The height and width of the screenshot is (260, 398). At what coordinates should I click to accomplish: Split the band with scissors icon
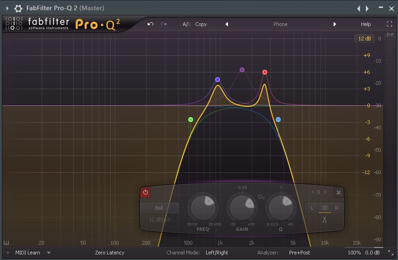324,220
